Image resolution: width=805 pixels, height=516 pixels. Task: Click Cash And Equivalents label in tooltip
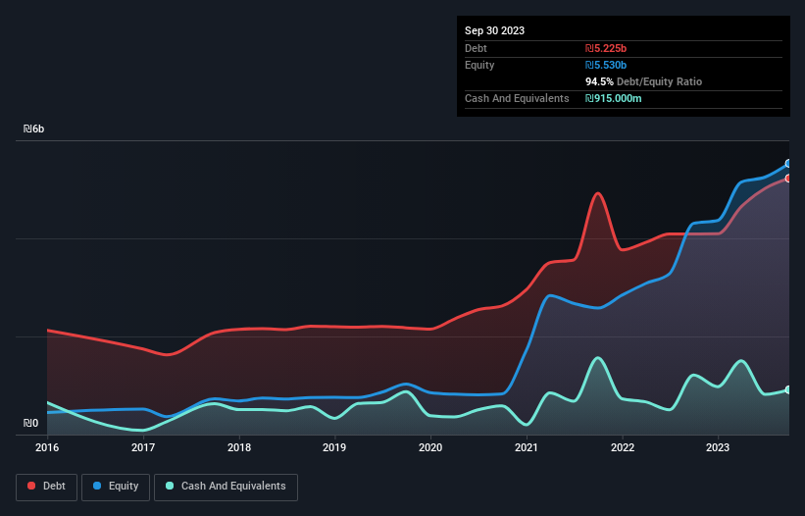pyautogui.click(x=517, y=98)
